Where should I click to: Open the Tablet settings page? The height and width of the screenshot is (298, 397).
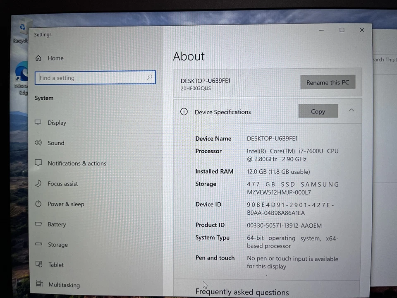tap(56, 264)
